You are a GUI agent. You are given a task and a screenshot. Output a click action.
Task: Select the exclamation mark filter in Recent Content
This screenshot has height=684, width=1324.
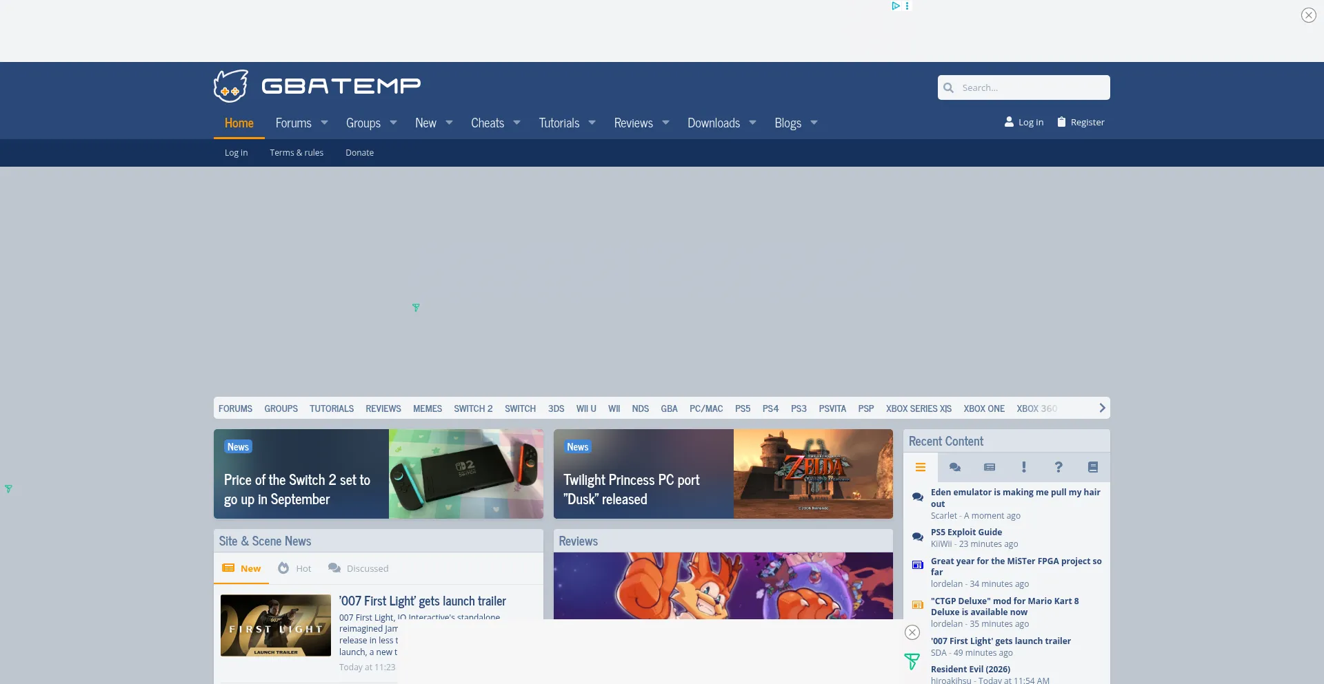click(1024, 467)
